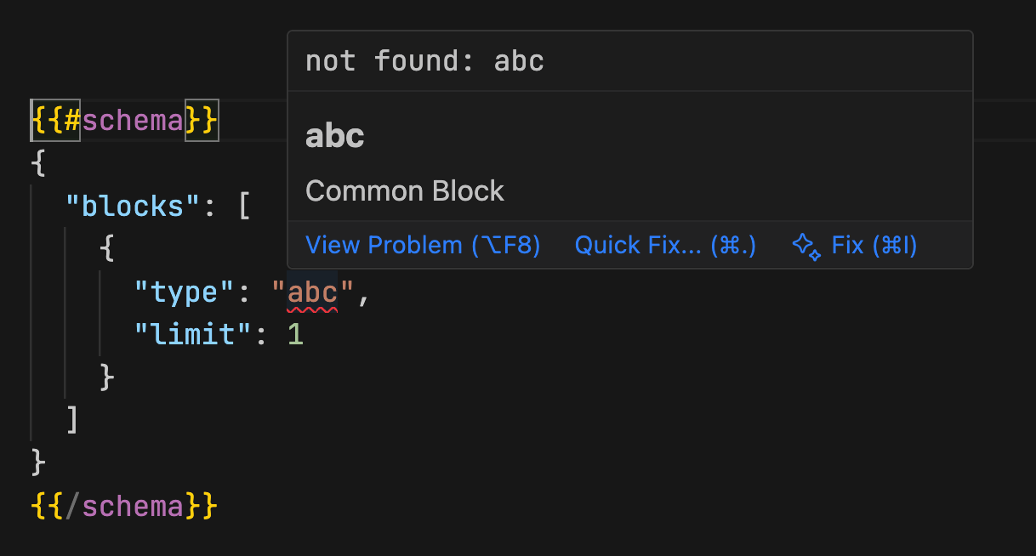This screenshot has height=556, width=1036.
Task: Click the 'not found: abc' error message
Action: click(x=424, y=61)
